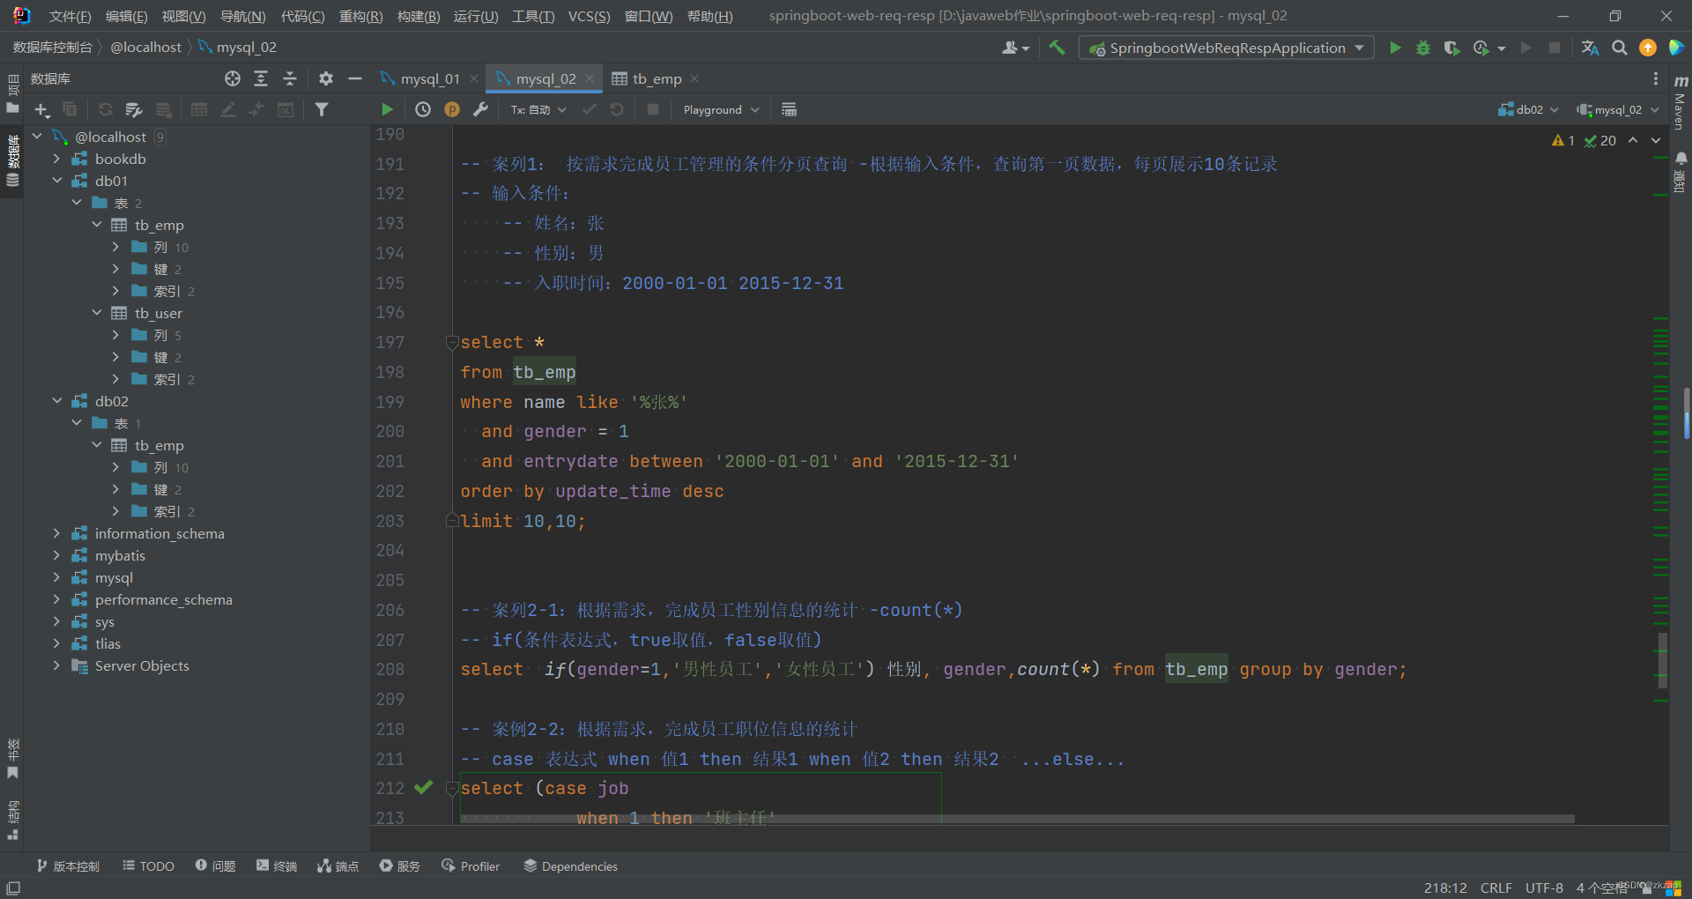Collapse the tb_user table node
1692x899 pixels.
[x=97, y=313]
